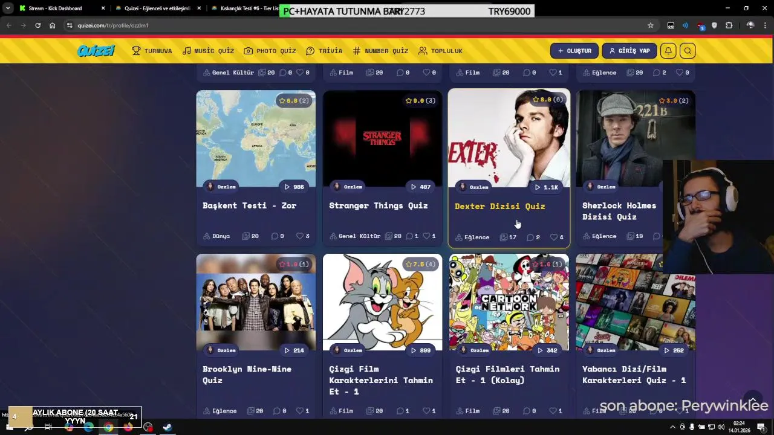This screenshot has width=774, height=435.
Task: Open the Dexter Dizisi Quiz title
Action: [499, 207]
